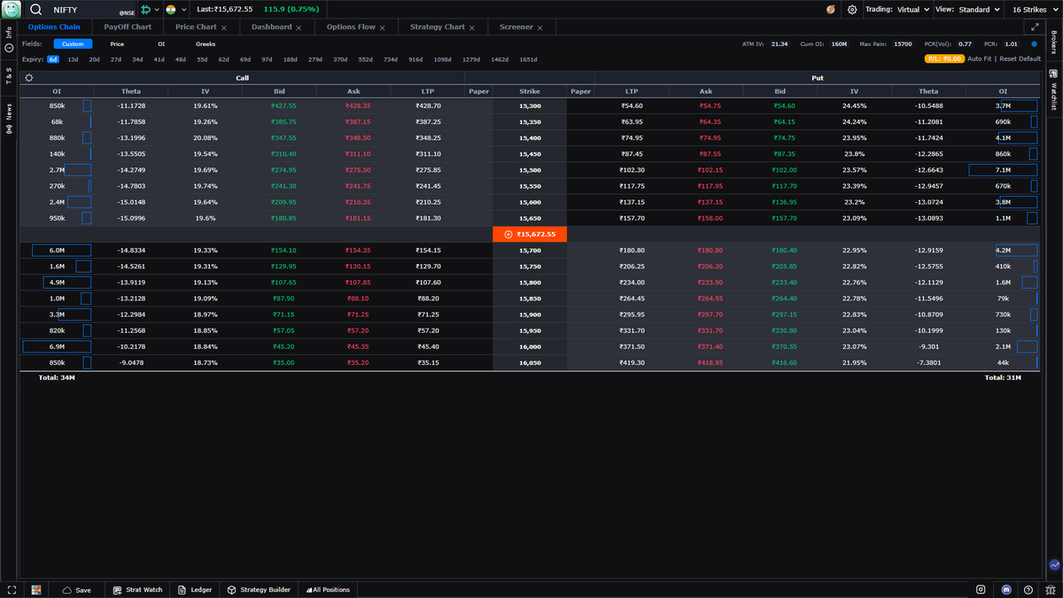This screenshot has width=1063, height=598.
Task: Open the exchange selector dropdown
Action: [x=148, y=10]
